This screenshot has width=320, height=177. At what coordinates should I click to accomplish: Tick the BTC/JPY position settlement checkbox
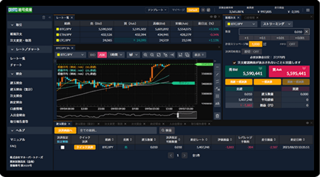63,148
